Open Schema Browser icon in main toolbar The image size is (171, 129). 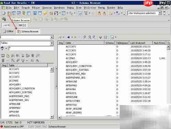point(9,13)
